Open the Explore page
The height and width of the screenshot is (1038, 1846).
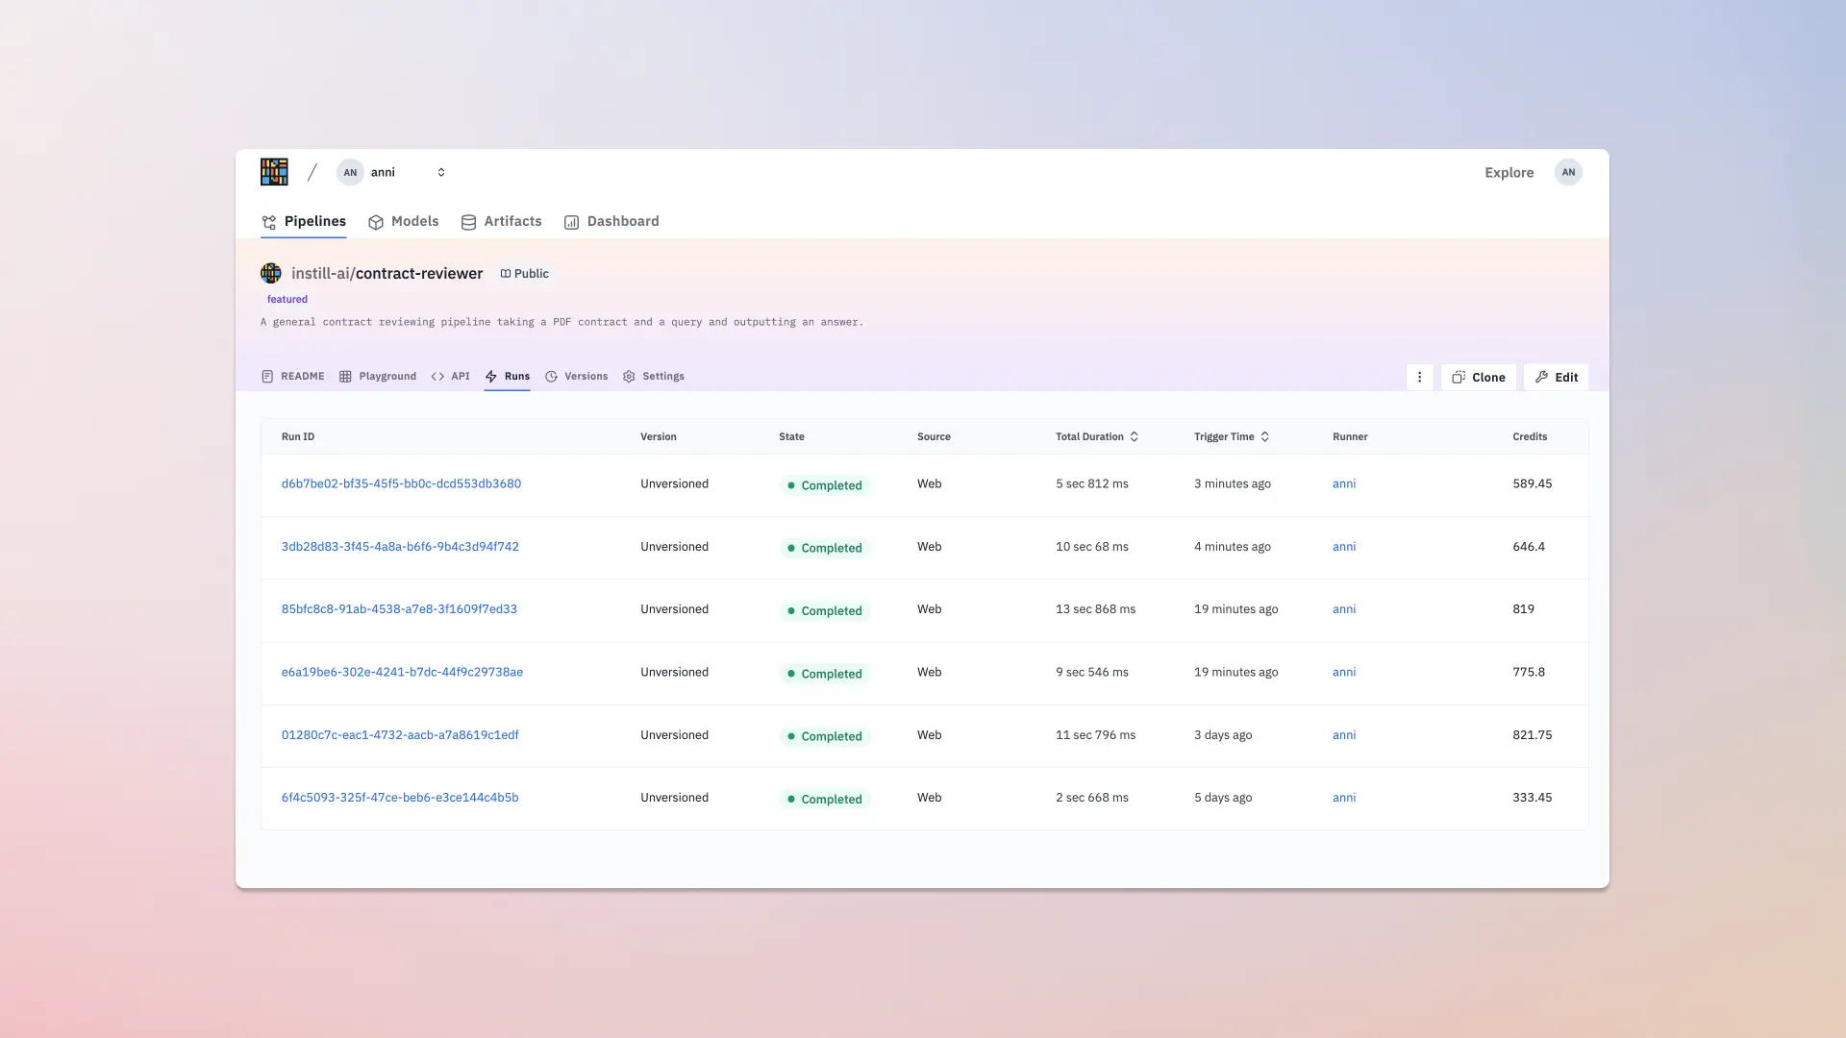point(1509,173)
